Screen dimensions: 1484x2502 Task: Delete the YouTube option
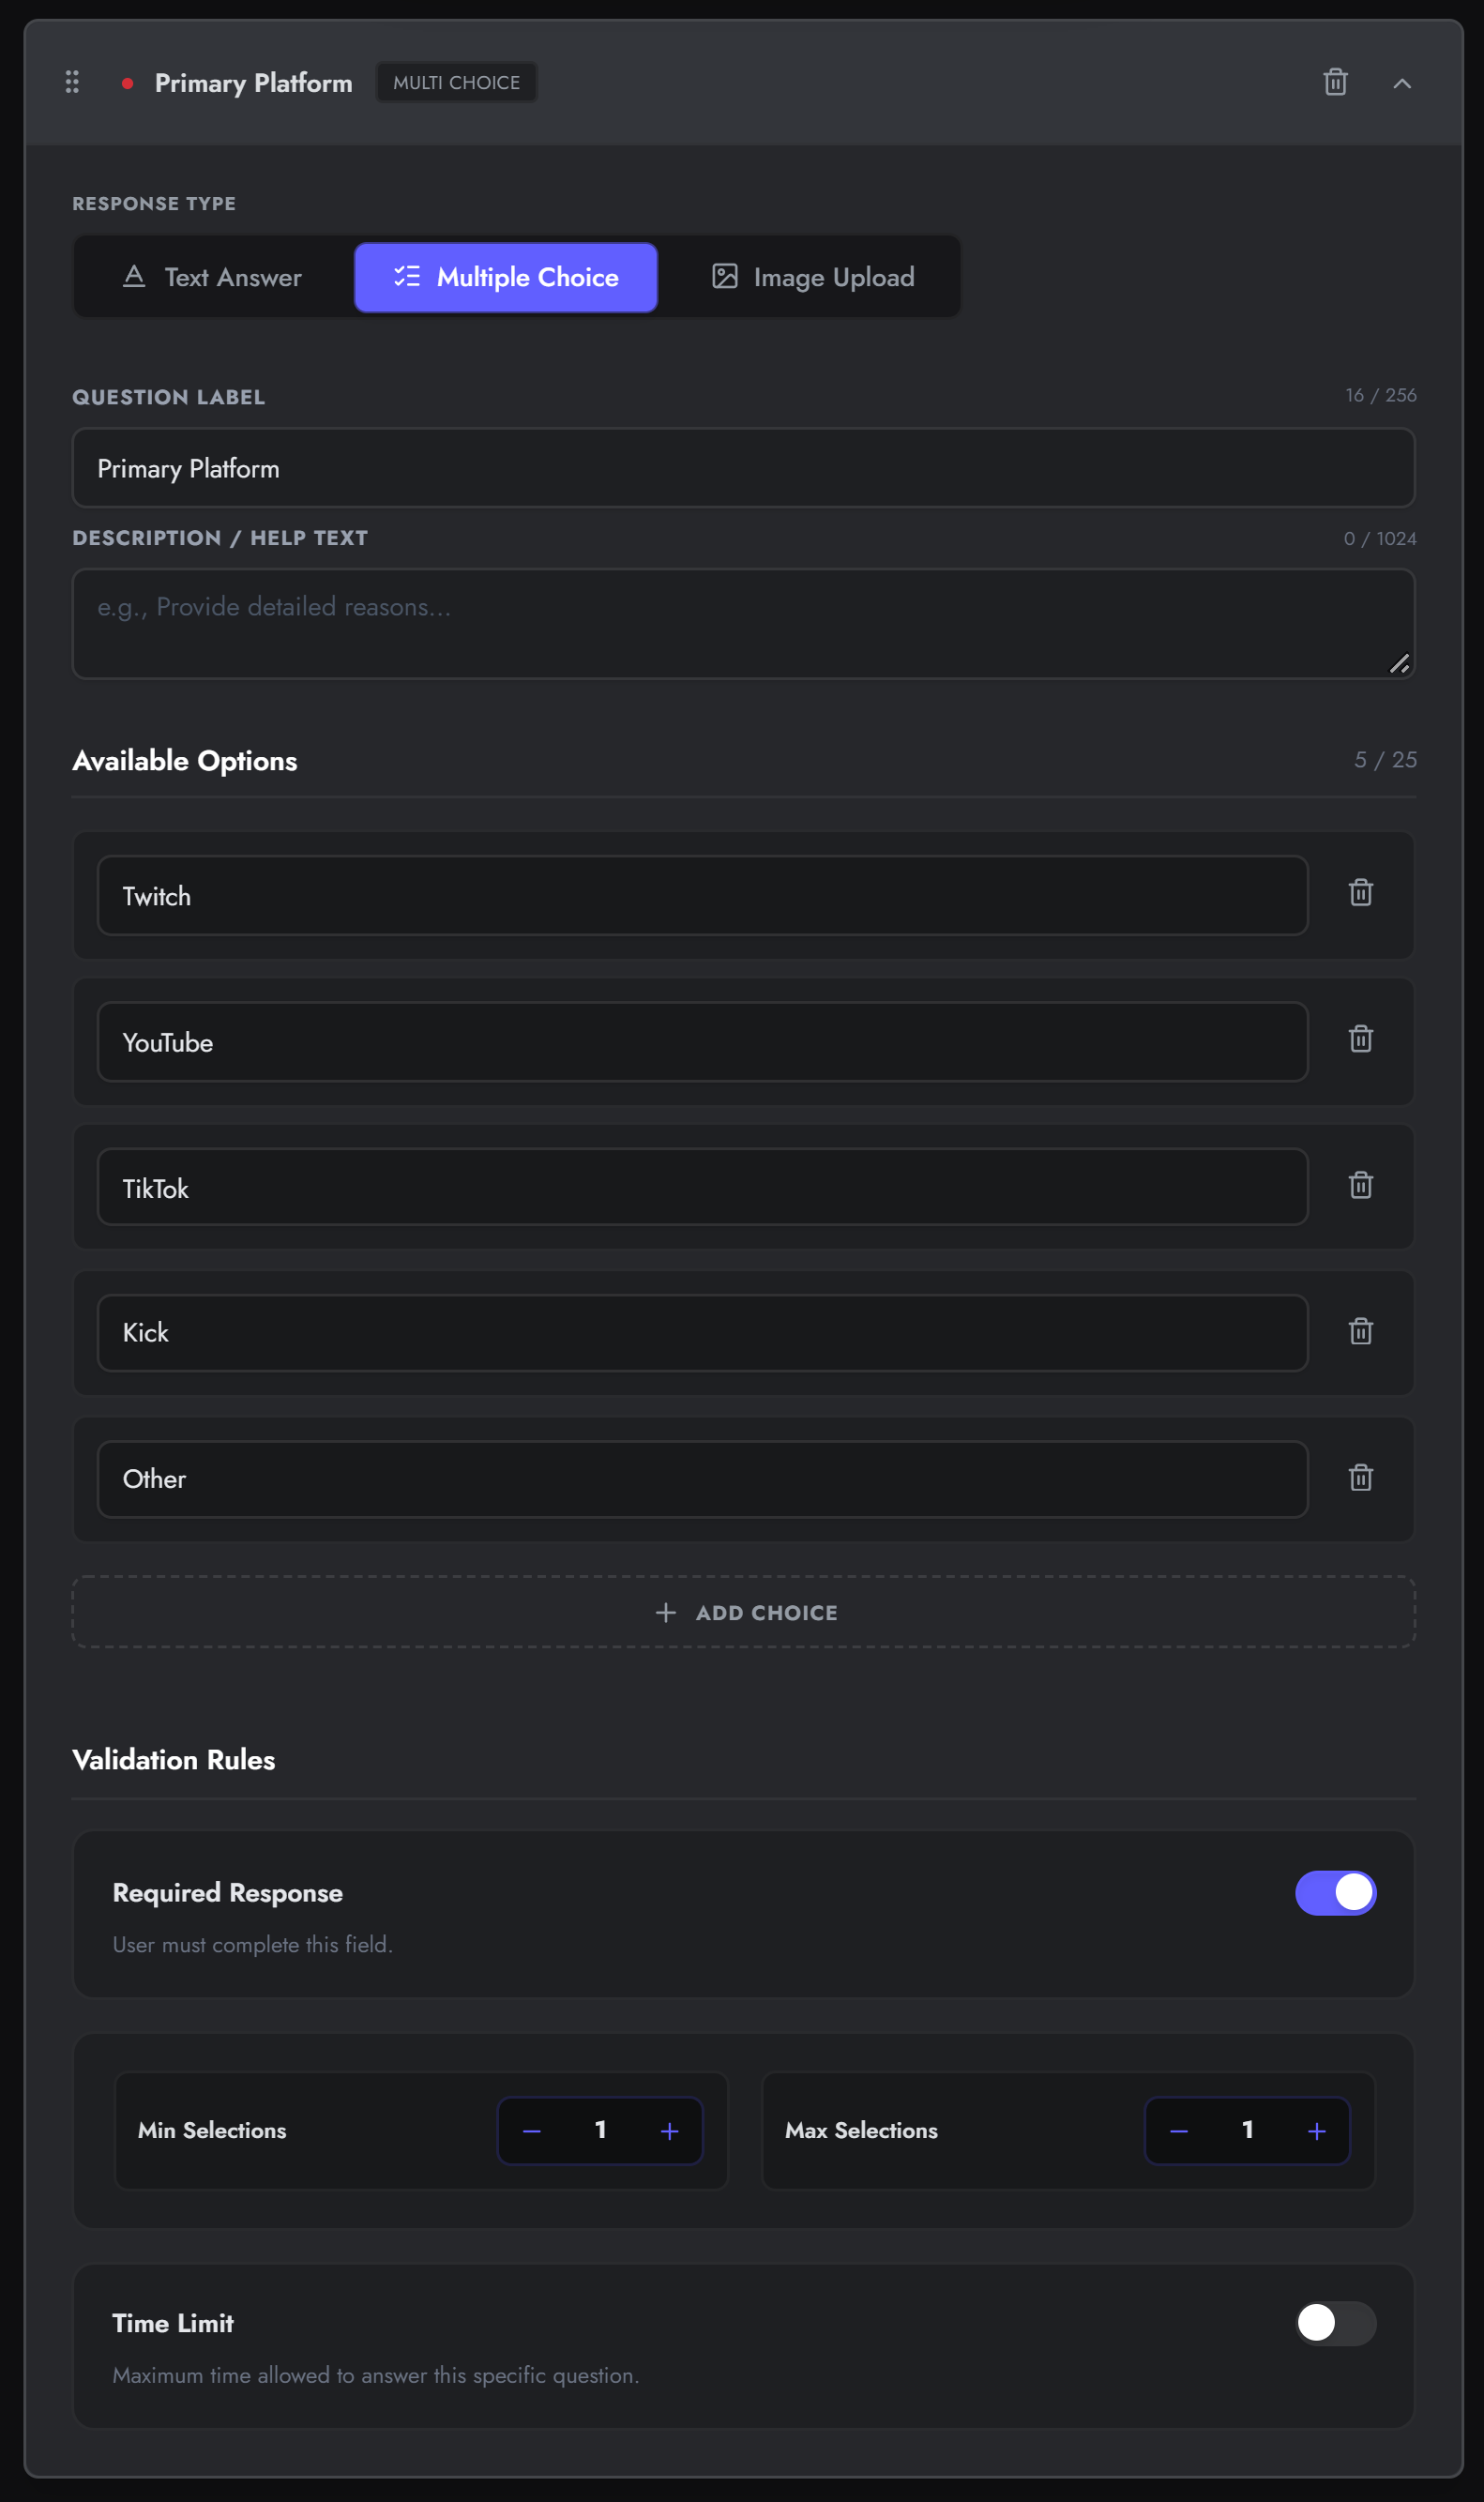pos(1360,1038)
